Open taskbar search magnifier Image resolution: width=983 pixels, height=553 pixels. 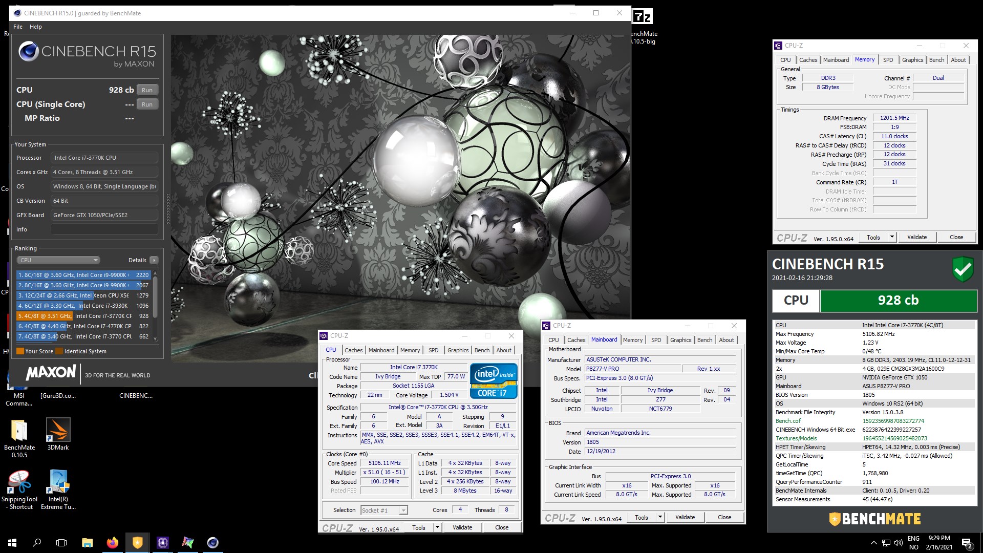[x=37, y=543]
